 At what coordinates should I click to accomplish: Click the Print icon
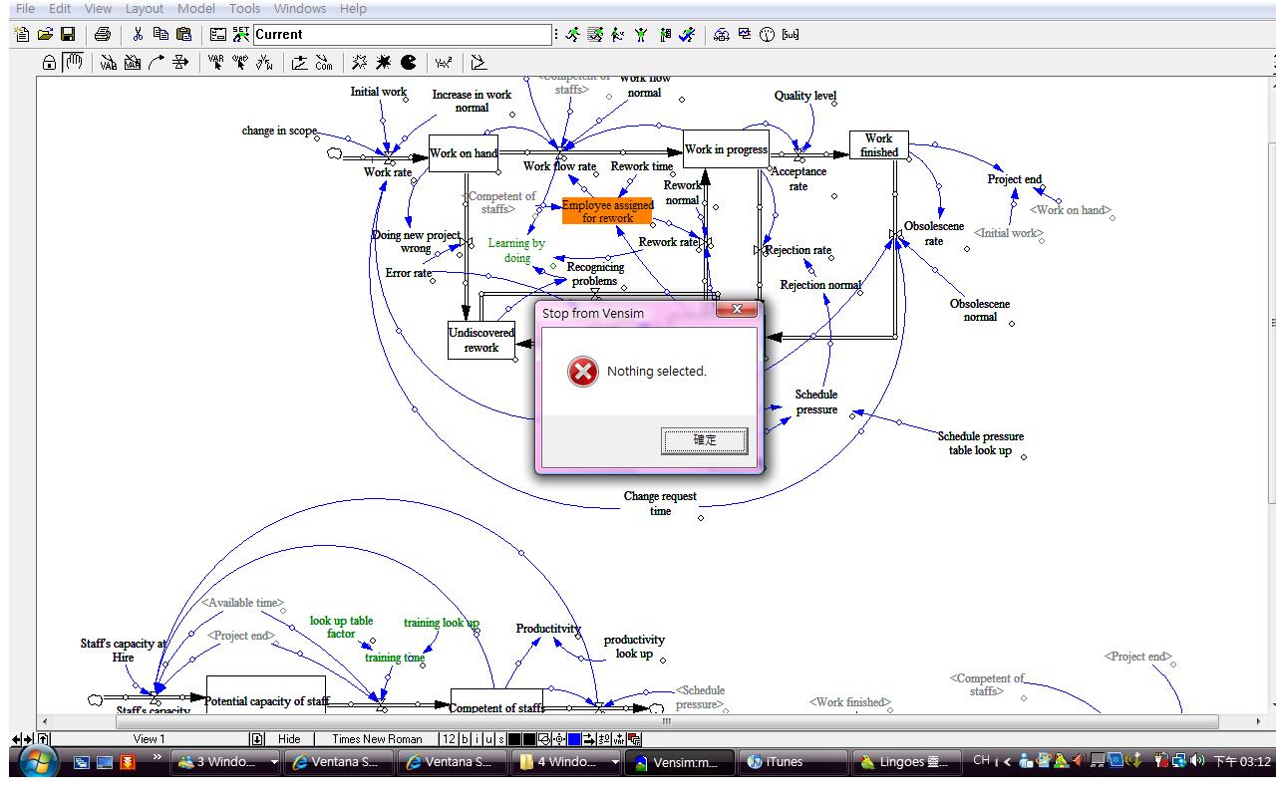pos(102,34)
